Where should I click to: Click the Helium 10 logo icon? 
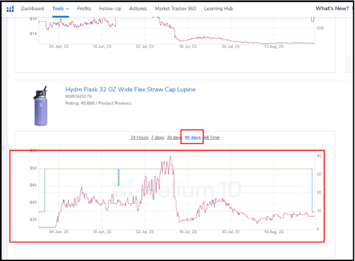point(11,9)
